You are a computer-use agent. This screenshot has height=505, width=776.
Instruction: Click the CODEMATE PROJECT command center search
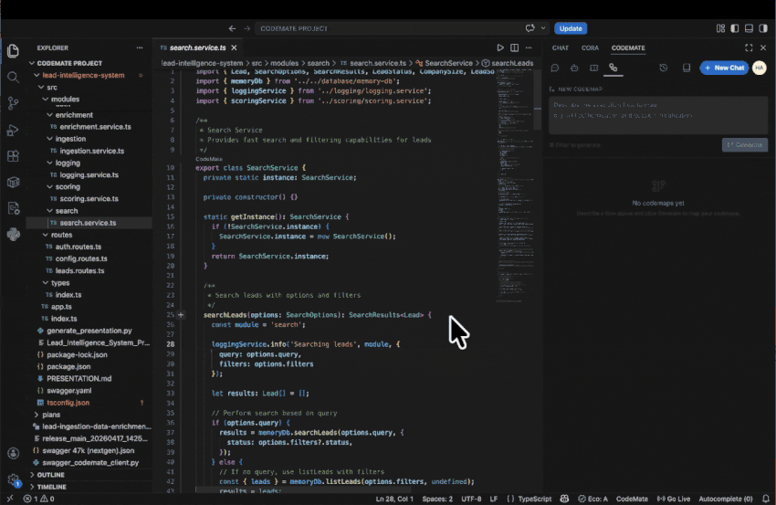[390, 28]
